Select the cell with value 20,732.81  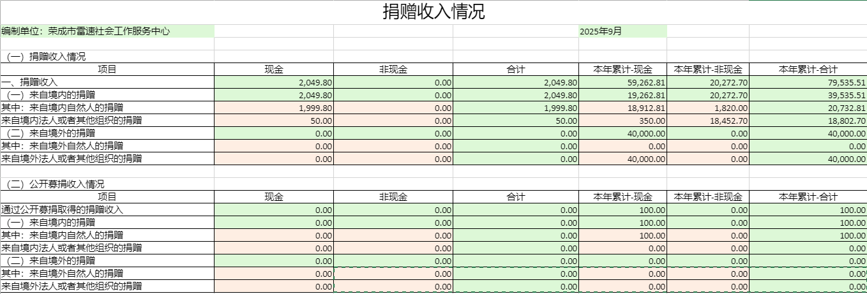[x=808, y=108]
